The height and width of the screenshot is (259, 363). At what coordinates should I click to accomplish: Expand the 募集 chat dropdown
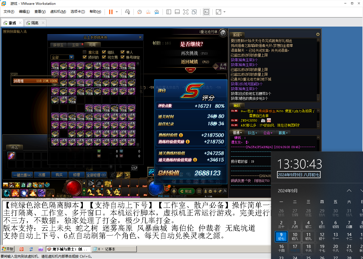283,133
